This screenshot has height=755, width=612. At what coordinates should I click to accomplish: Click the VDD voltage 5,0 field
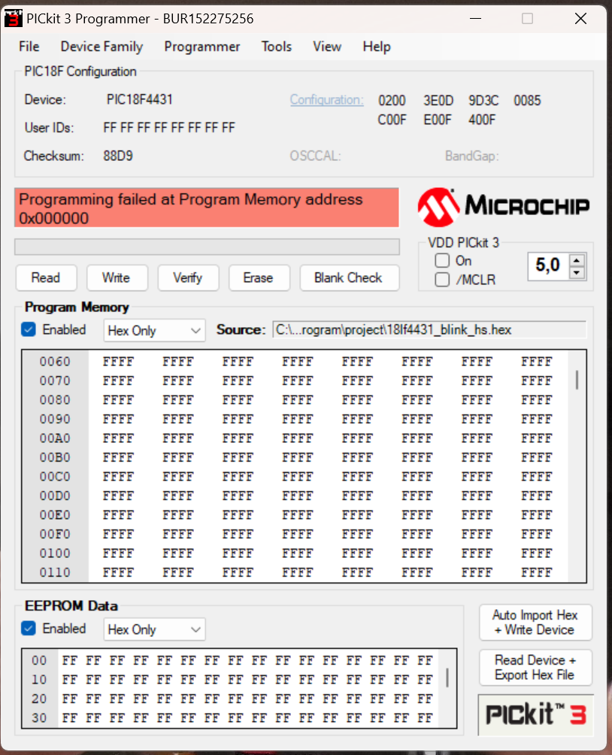pos(548,265)
